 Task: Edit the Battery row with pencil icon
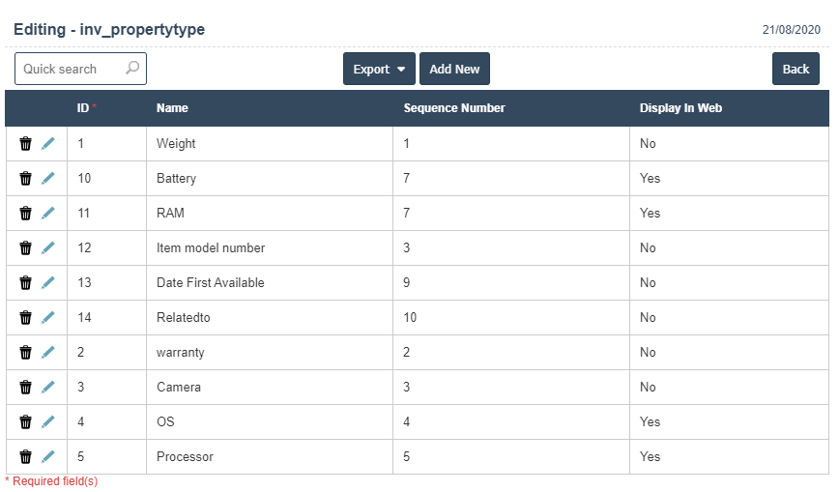[x=47, y=178]
